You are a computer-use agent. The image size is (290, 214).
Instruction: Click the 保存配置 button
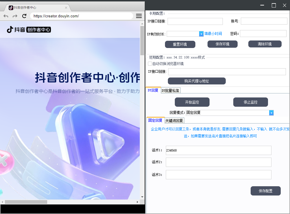click(265, 191)
